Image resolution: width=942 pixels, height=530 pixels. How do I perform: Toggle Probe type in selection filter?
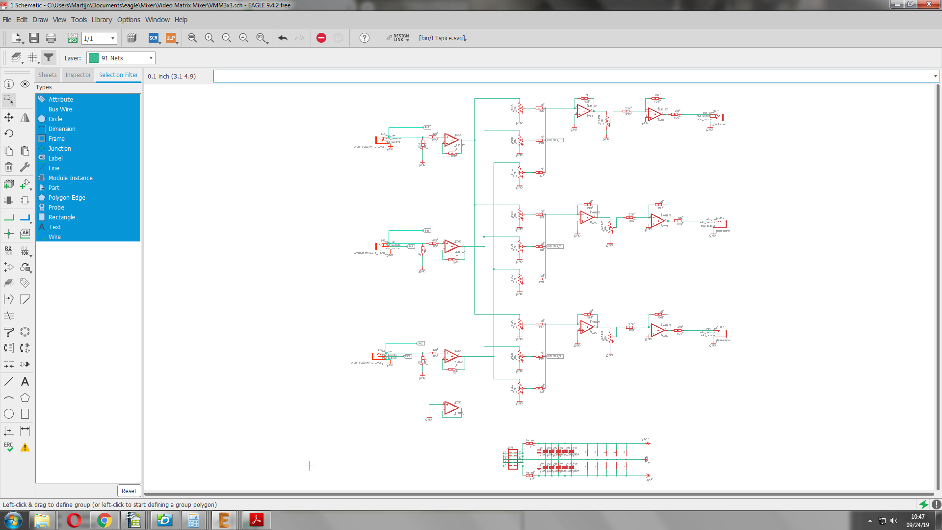click(x=88, y=207)
